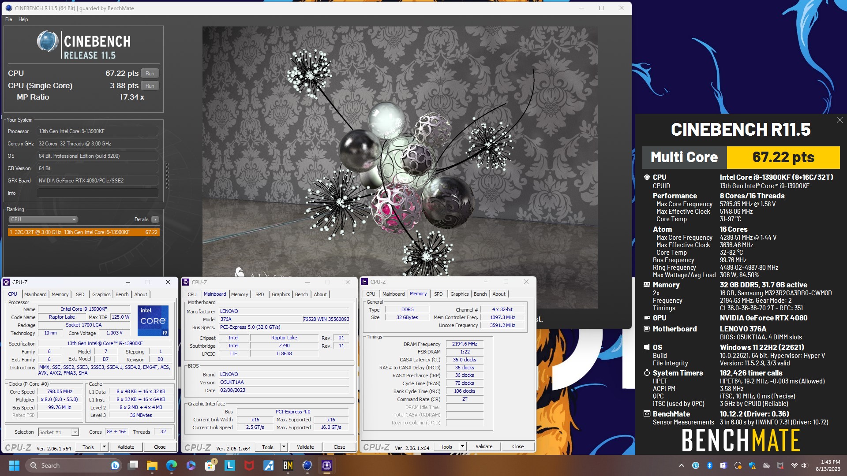The width and height of the screenshot is (847, 476).
Task: Open Socket #1 selection dropdown in CPU-Z
Action: (x=58, y=432)
